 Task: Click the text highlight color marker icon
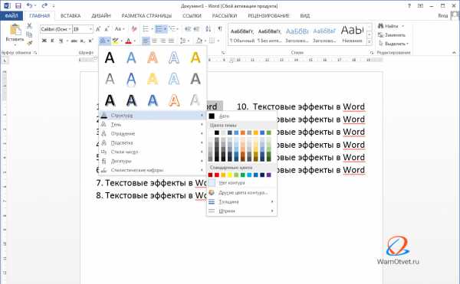point(115,41)
